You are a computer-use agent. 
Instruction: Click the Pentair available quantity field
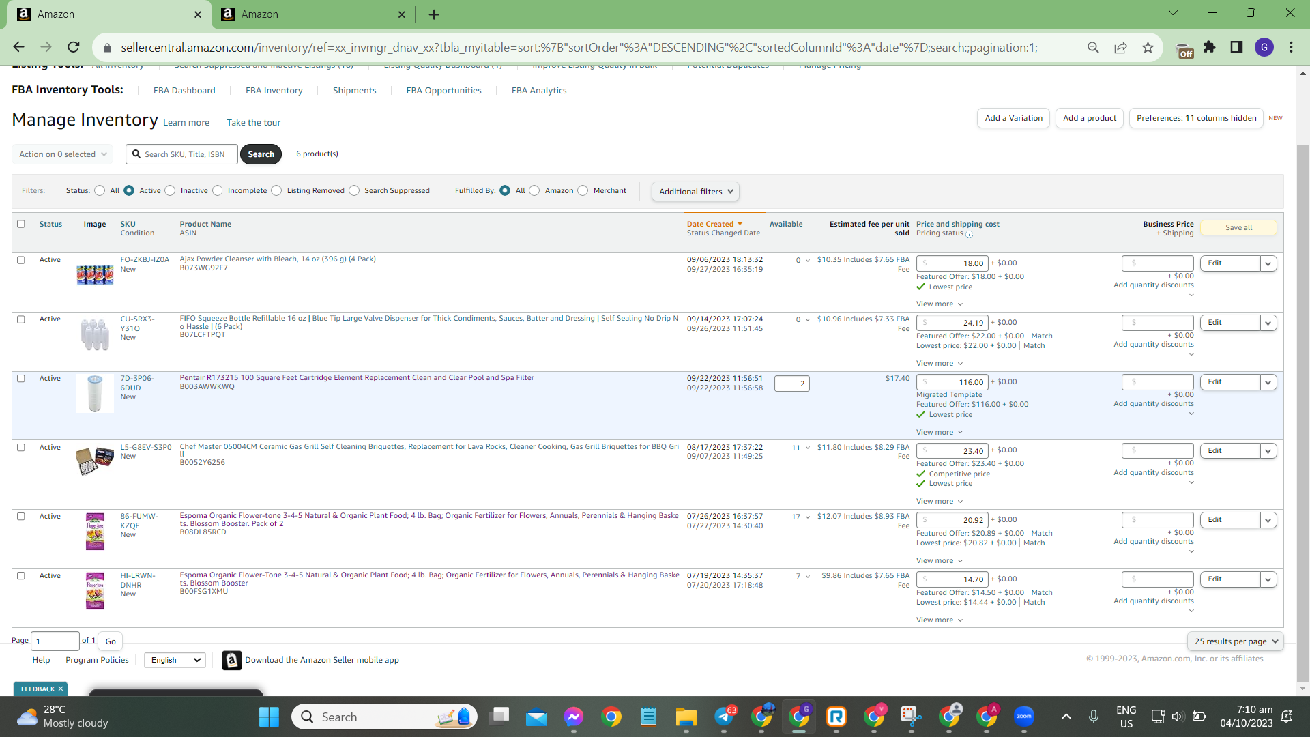(x=792, y=384)
